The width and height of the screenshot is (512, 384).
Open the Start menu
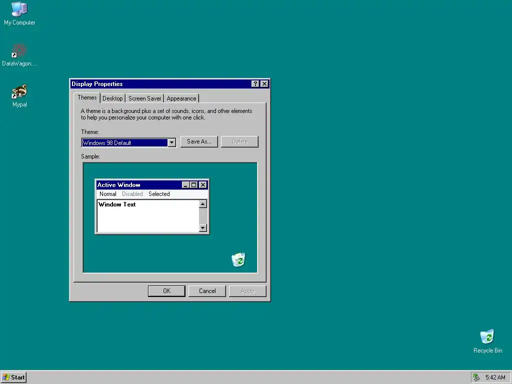[x=13, y=377]
